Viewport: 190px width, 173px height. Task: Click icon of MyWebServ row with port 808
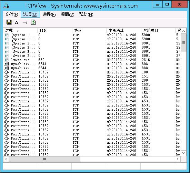click(x=7, y=64)
